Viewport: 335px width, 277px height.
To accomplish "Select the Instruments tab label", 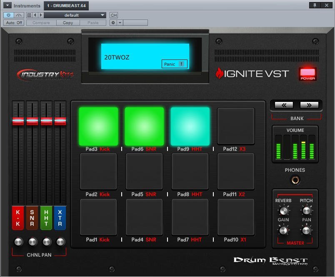I will tap(27, 6).
